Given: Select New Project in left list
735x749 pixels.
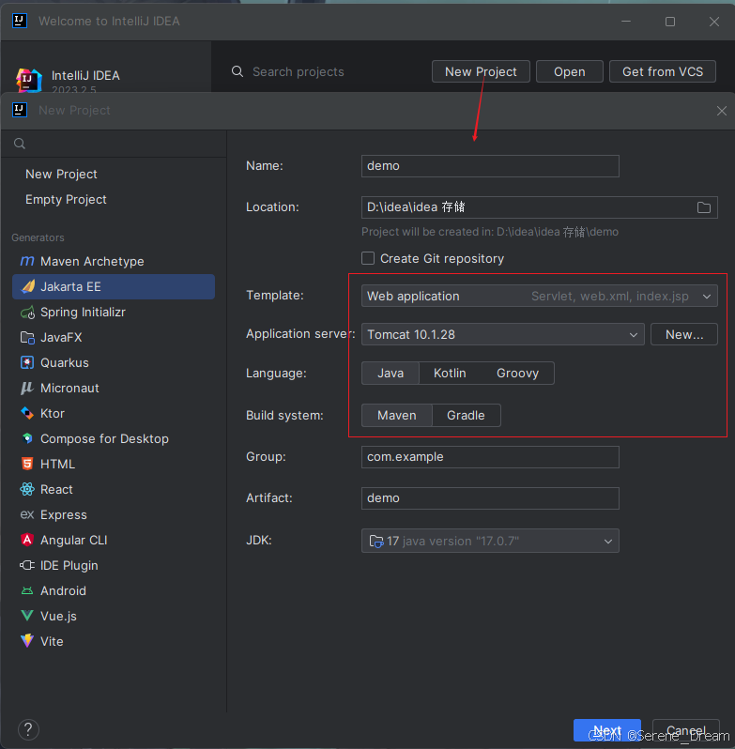Looking at the screenshot, I should point(61,174).
